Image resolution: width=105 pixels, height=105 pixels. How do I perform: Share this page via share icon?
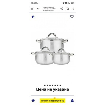click(x=62, y=9)
